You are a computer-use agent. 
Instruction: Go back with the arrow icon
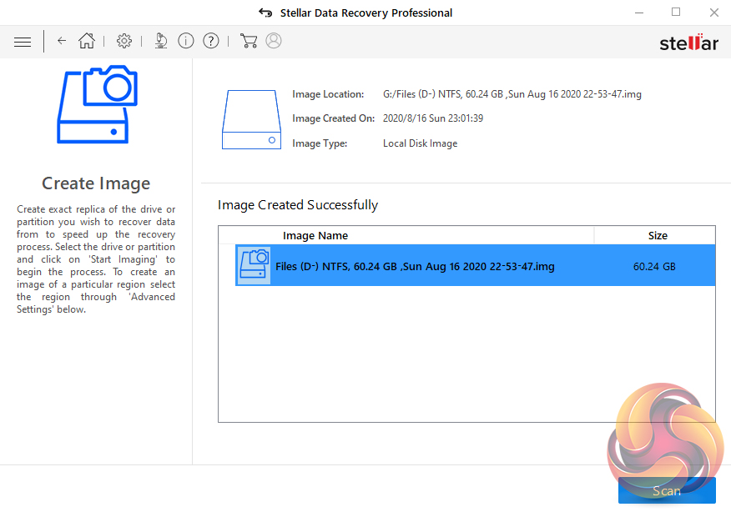pyautogui.click(x=62, y=41)
